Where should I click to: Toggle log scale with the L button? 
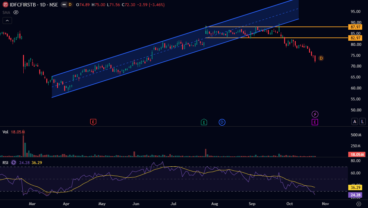click(x=362, y=121)
